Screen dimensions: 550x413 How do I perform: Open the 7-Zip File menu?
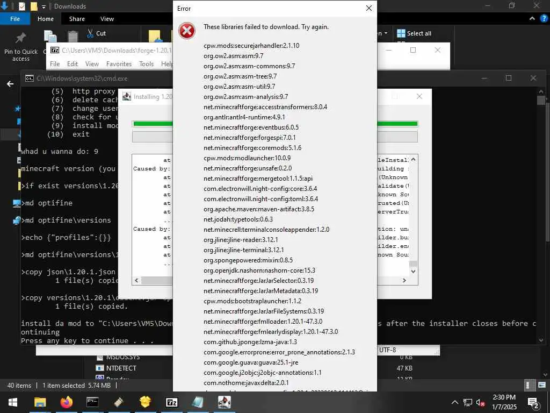[x=55, y=64]
